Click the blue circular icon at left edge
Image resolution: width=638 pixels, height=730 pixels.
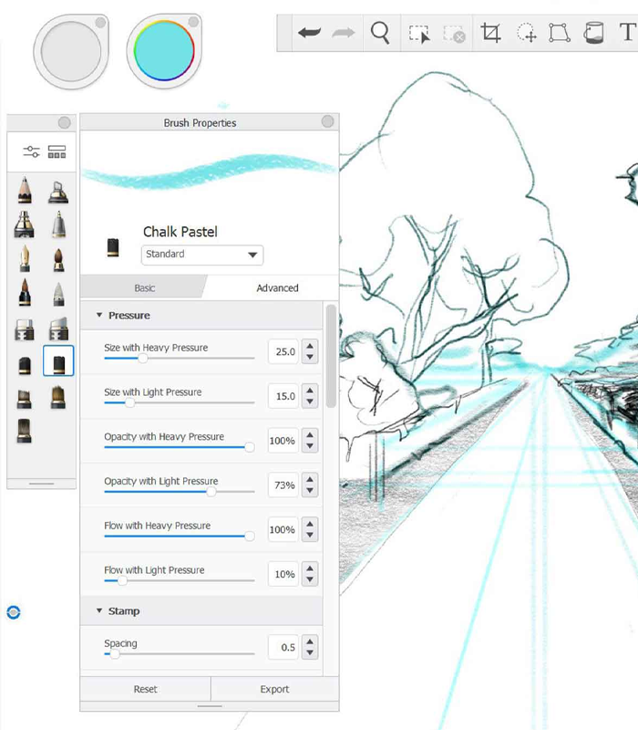[14, 612]
